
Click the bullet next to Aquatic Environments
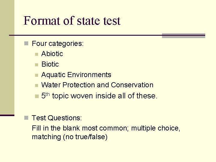pyautogui.click(x=37, y=75)
